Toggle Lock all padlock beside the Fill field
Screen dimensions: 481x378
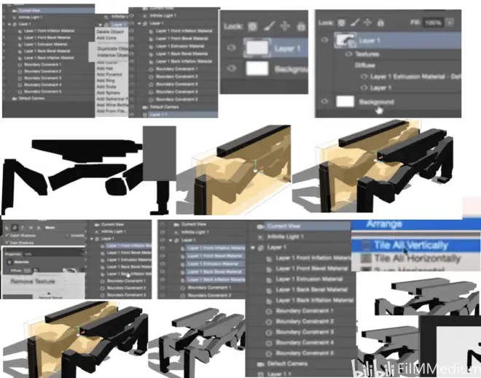click(380, 23)
